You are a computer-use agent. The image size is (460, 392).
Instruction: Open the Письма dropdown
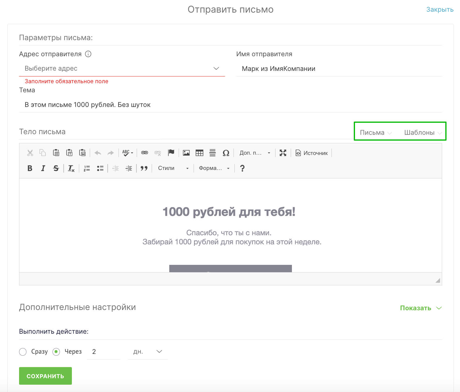pyautogui.click(x=376, y=132)
